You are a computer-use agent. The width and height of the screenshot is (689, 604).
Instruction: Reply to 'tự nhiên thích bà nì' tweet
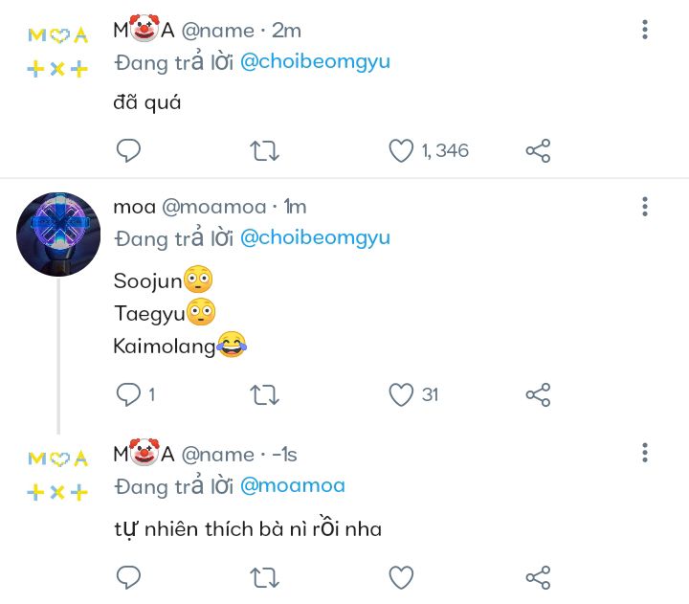pyautogui.click(x=128, y=577)
